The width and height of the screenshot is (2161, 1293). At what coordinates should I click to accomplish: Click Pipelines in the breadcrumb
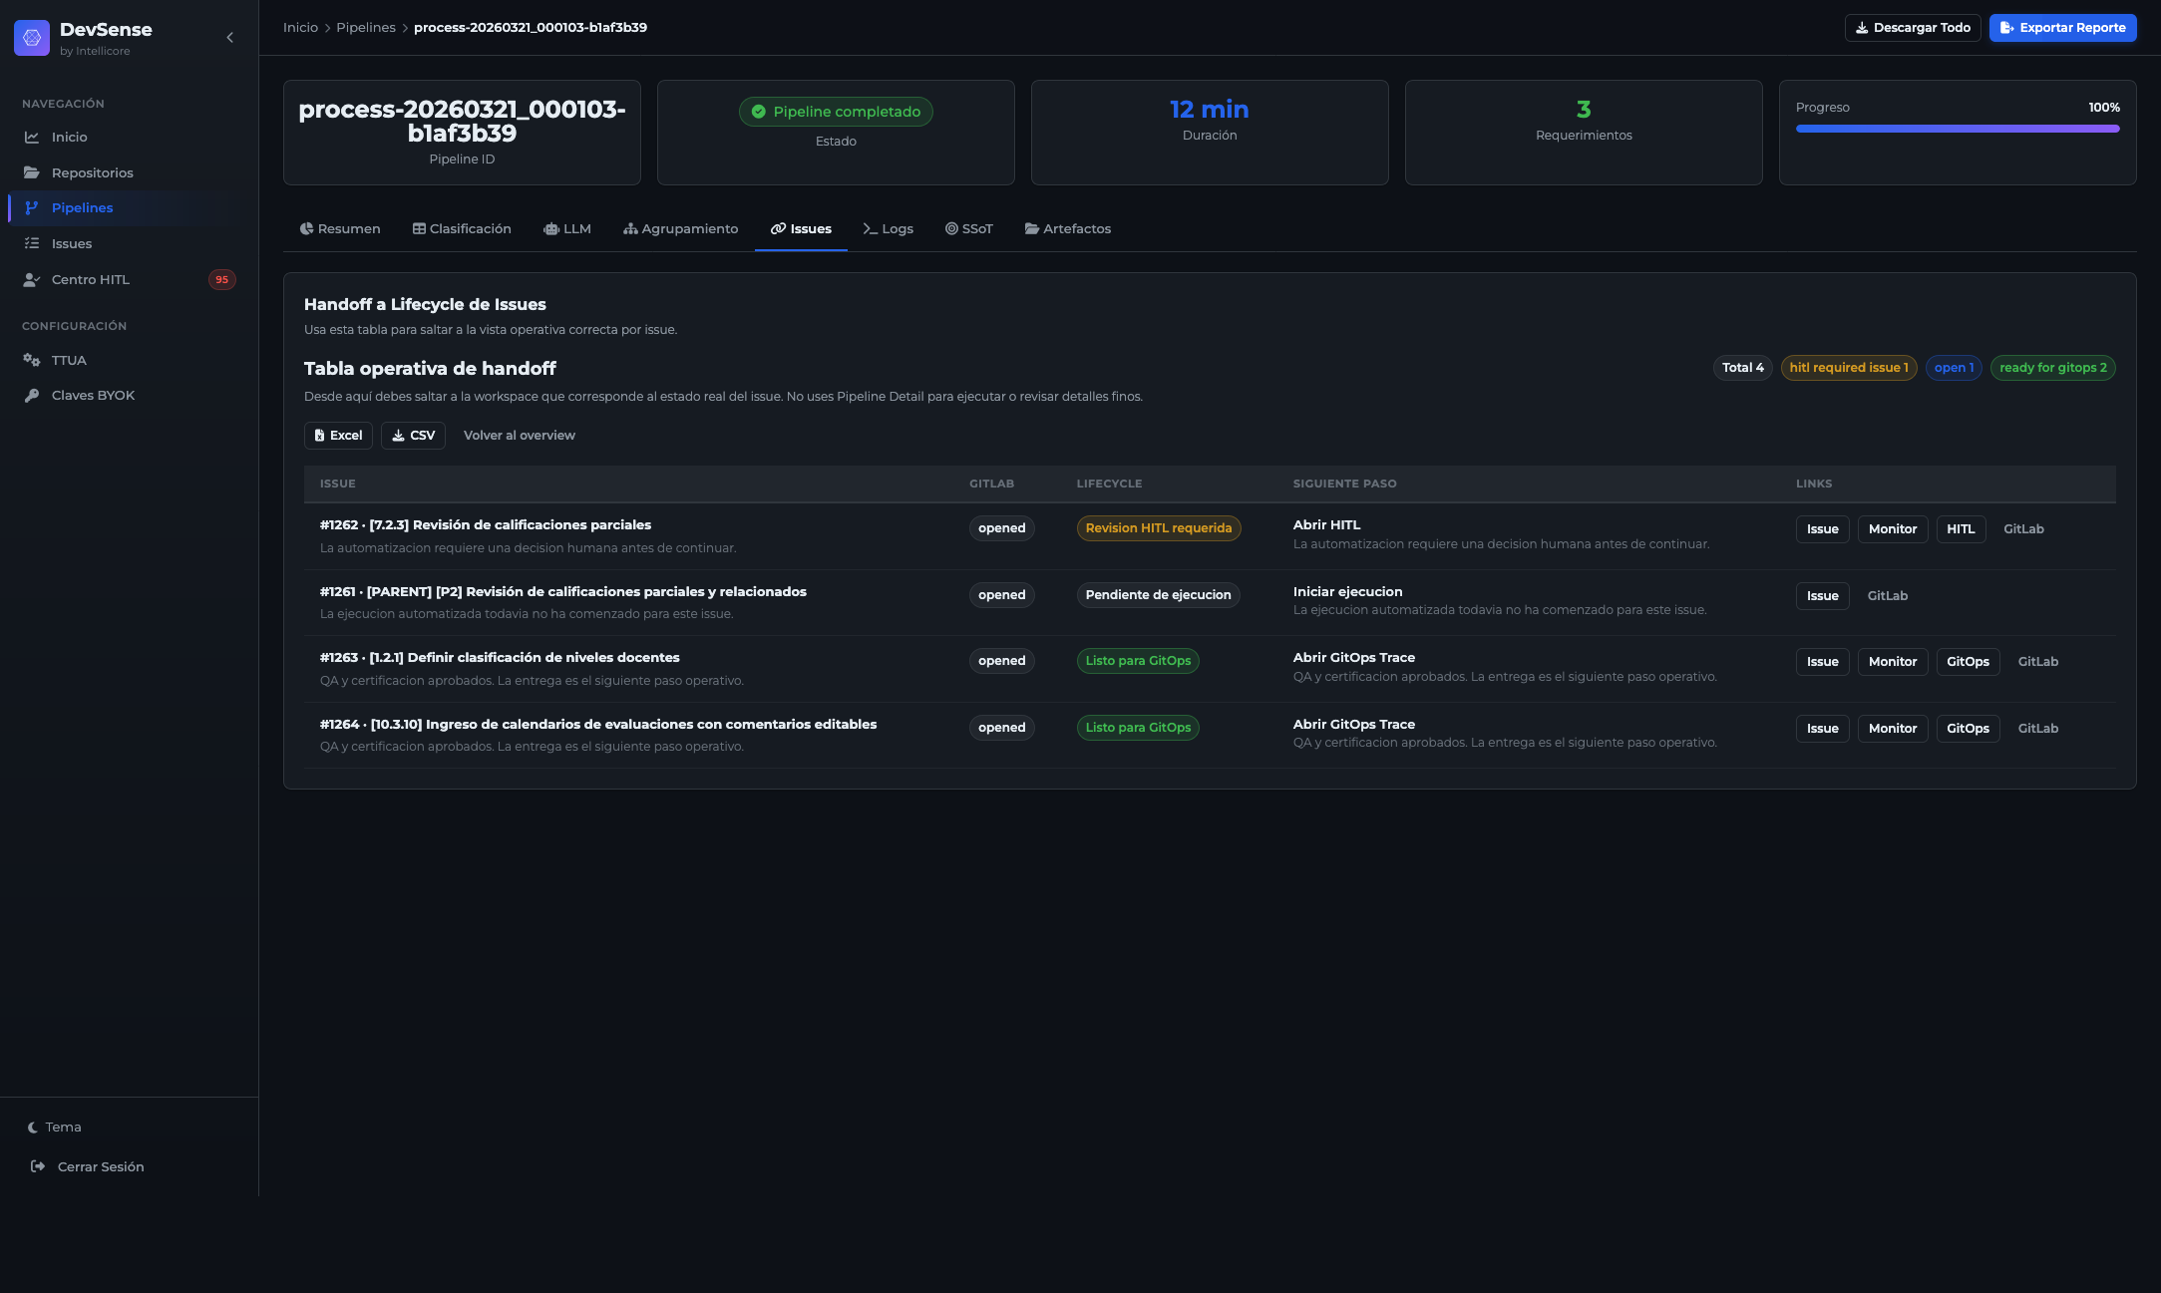tap(365, 28)
